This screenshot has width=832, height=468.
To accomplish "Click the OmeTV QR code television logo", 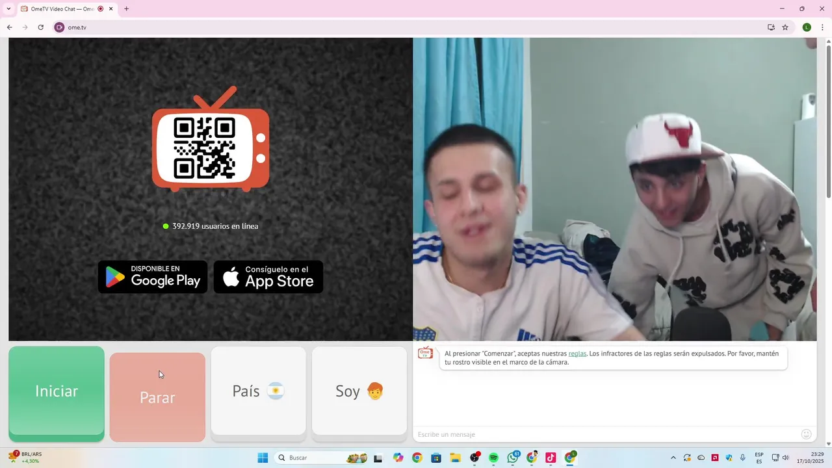I will (211, 139).
